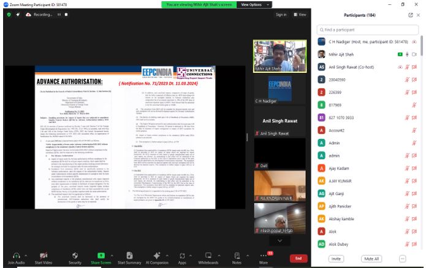Open the Notes tool
This screenshot has height=268, width=426.
tap(237, 256)
